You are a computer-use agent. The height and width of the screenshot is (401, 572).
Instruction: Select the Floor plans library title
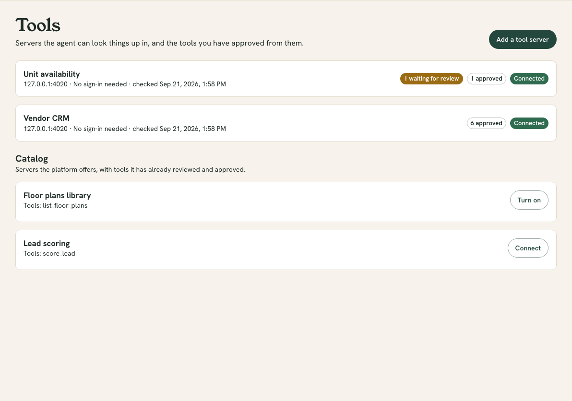(57, 195)
